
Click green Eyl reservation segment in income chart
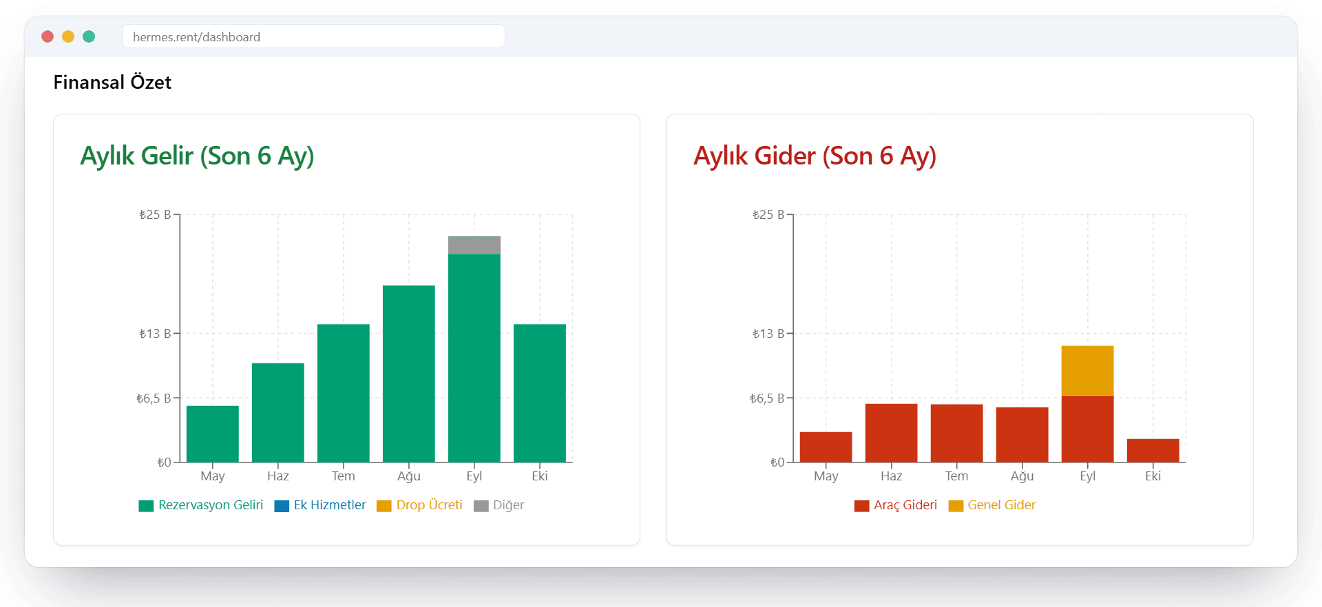click(474, 359)
